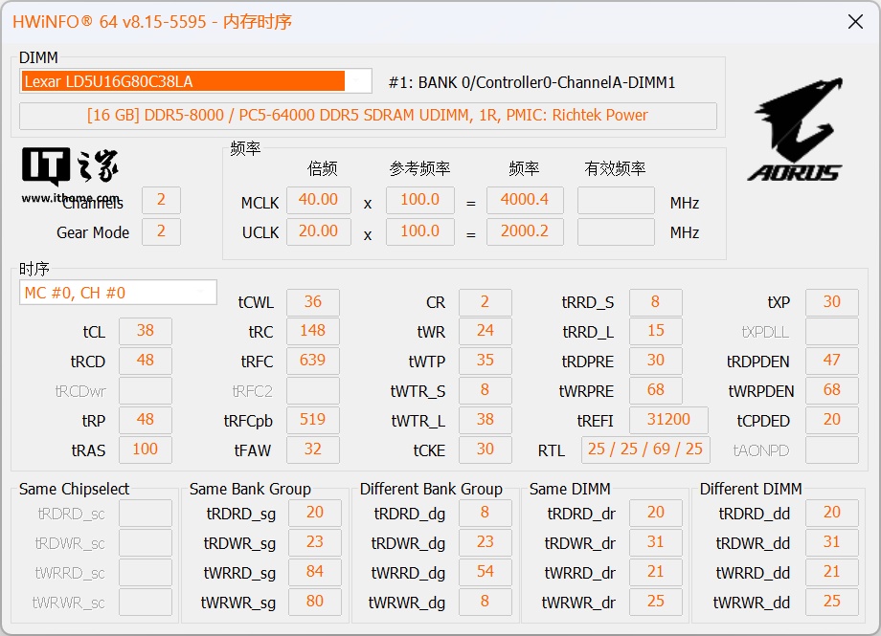Click the RTL value 25 / 25 / 69 / 25
The image size is (881, 636).
click(x=645, y=450)
